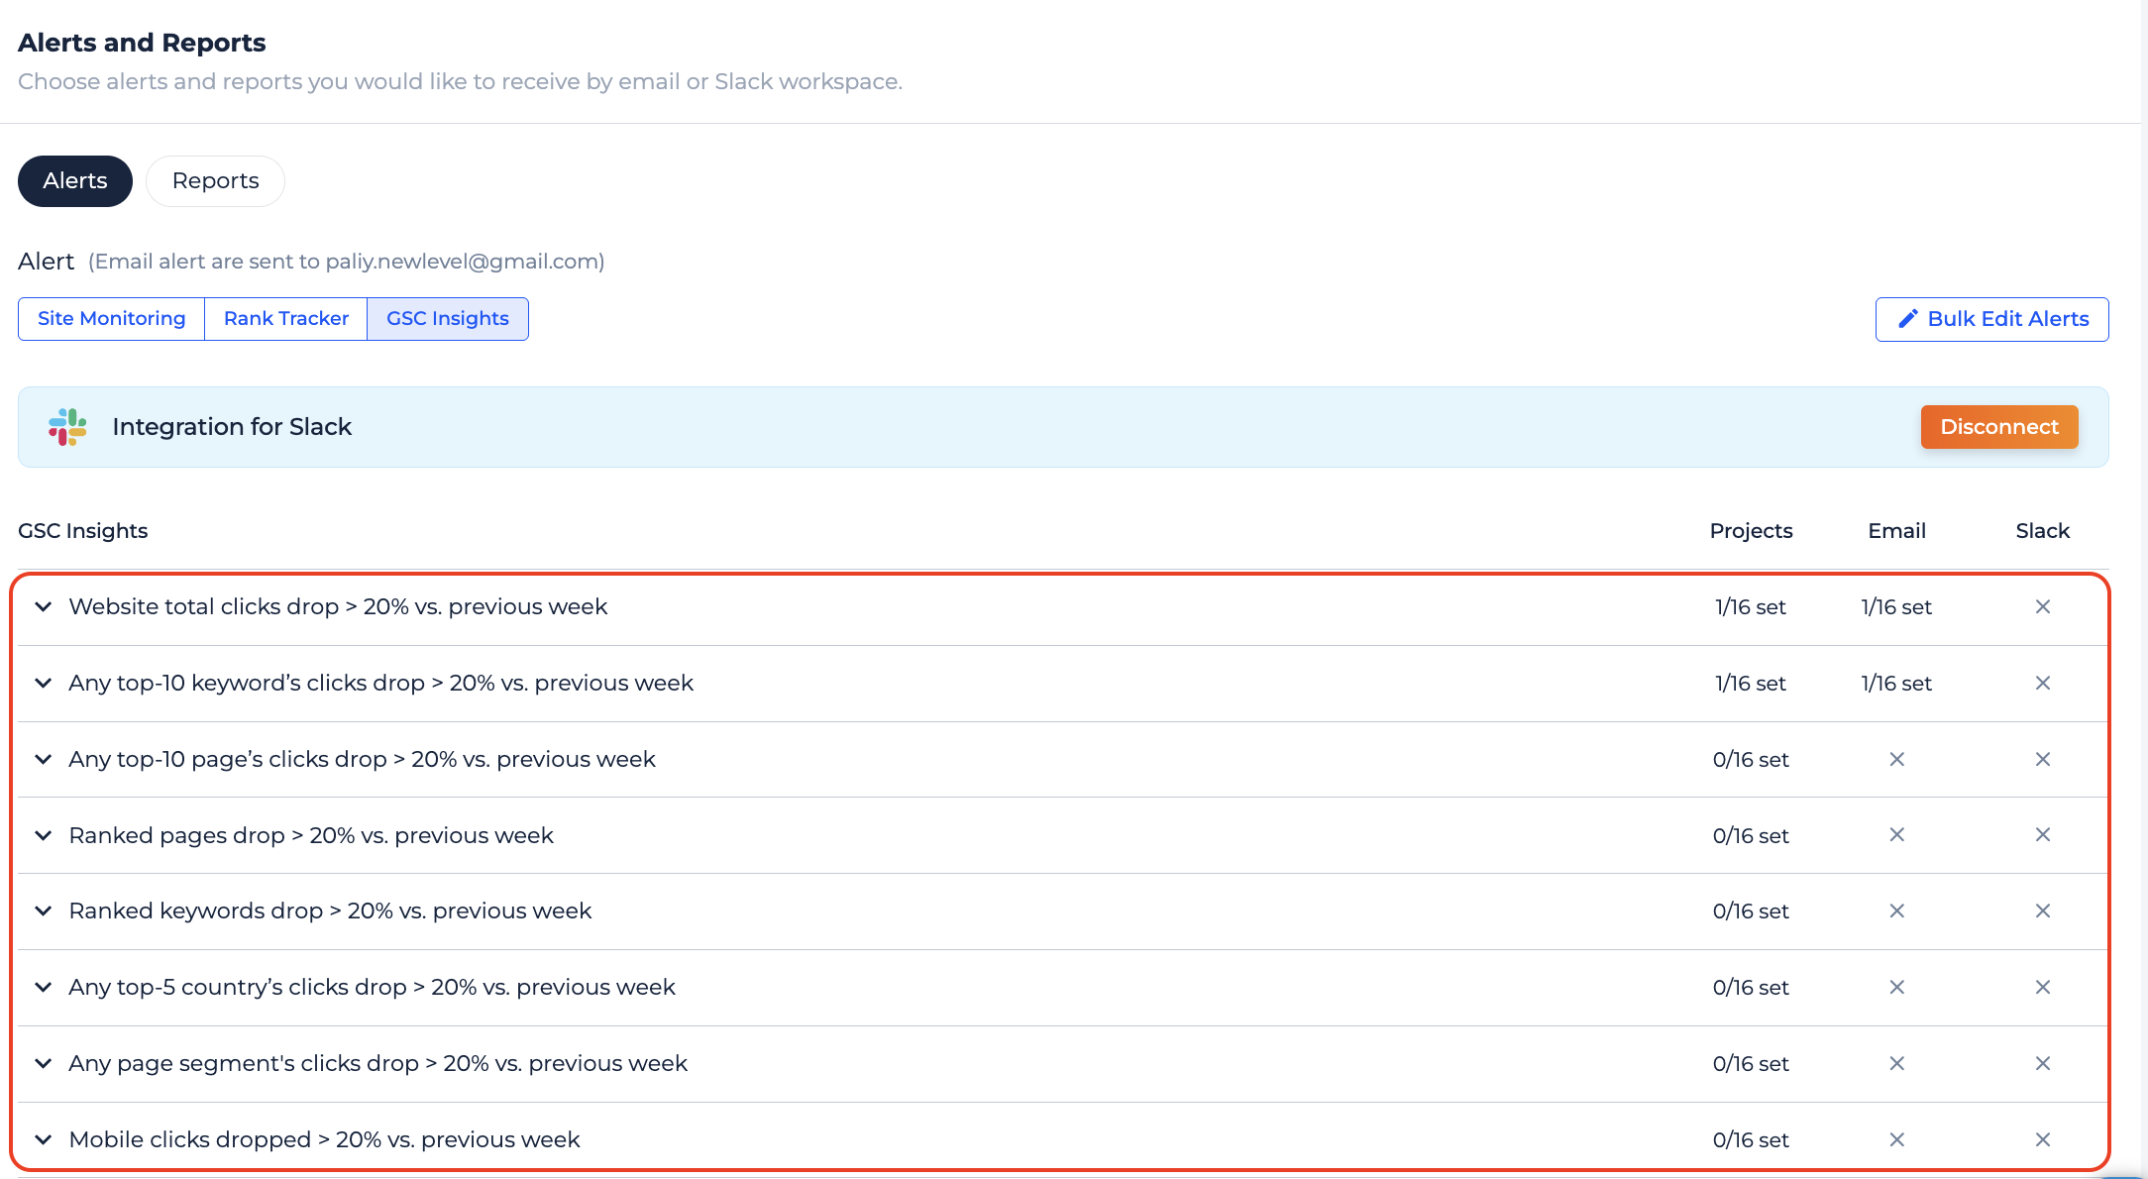Open the Rank Tracker alerts tab
This screenshot has width=2148, height=1179.
(285, 319)
